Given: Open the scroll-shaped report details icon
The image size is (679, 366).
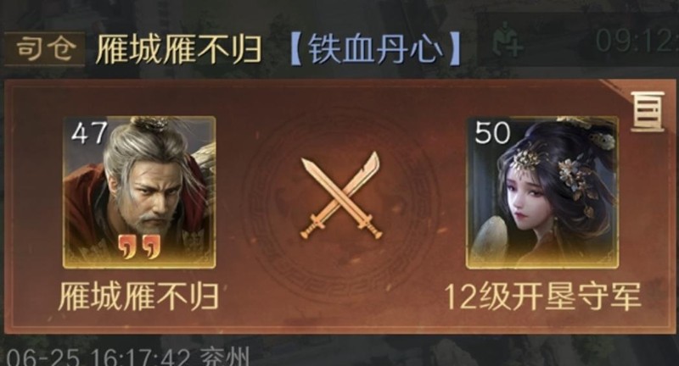Looking at the screenshot, I should pos(647,111).
